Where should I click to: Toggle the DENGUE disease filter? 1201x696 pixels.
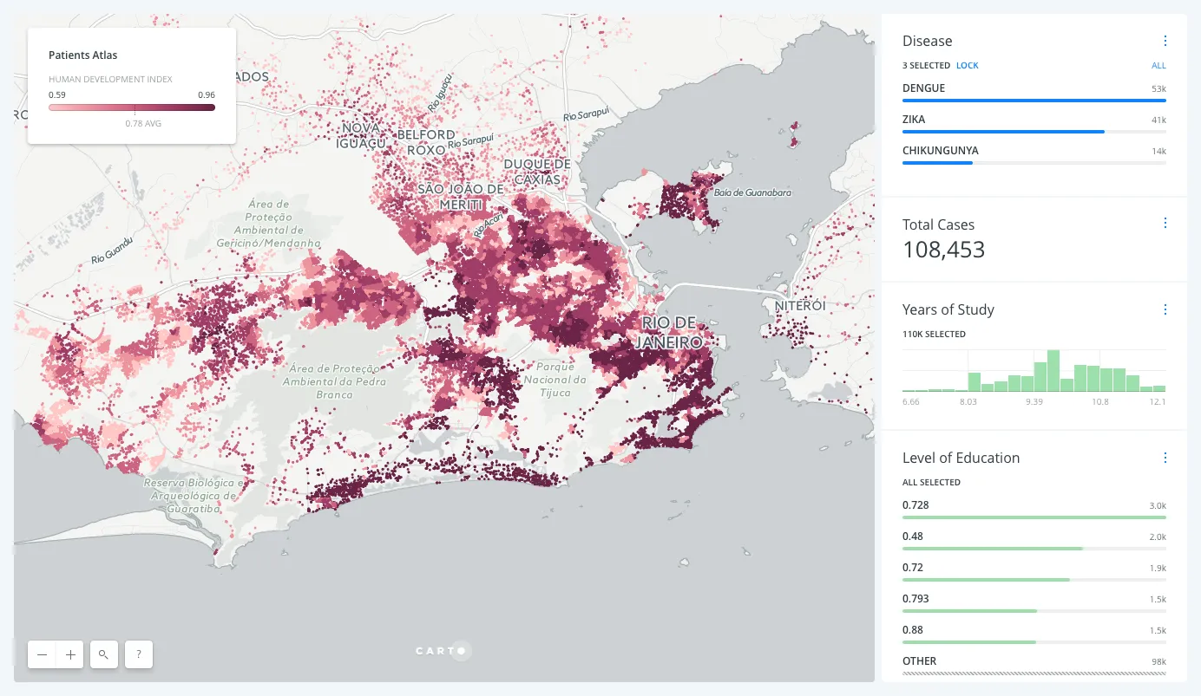(x=923, y=88)
